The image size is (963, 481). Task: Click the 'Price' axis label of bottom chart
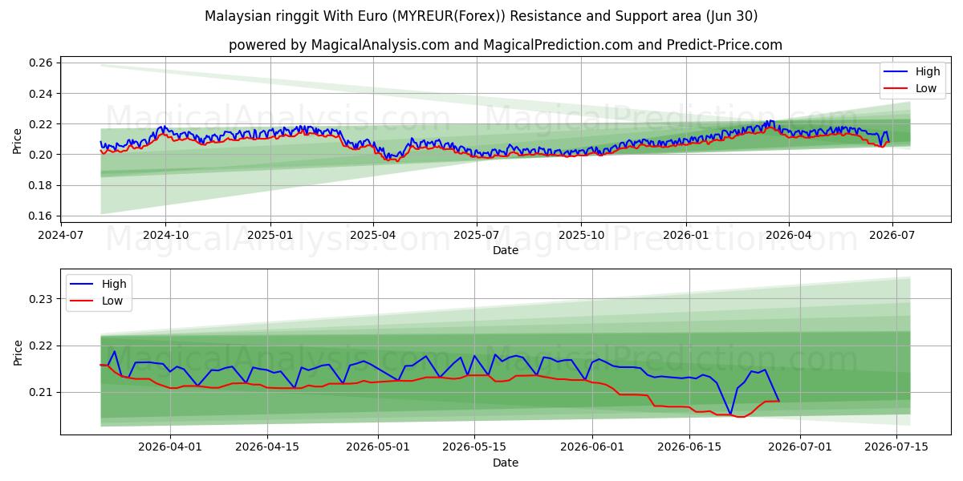click(x=18, y=352)
